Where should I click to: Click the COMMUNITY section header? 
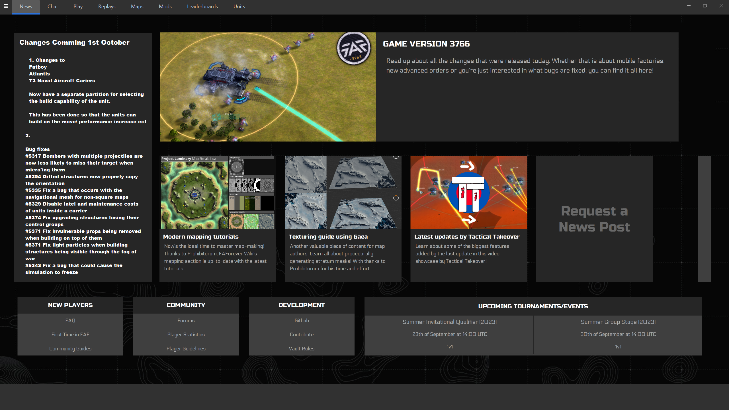(186, 305)
